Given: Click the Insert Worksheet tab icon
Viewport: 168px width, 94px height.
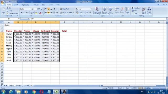Looking at the screenshot, I should coord(32,86).
